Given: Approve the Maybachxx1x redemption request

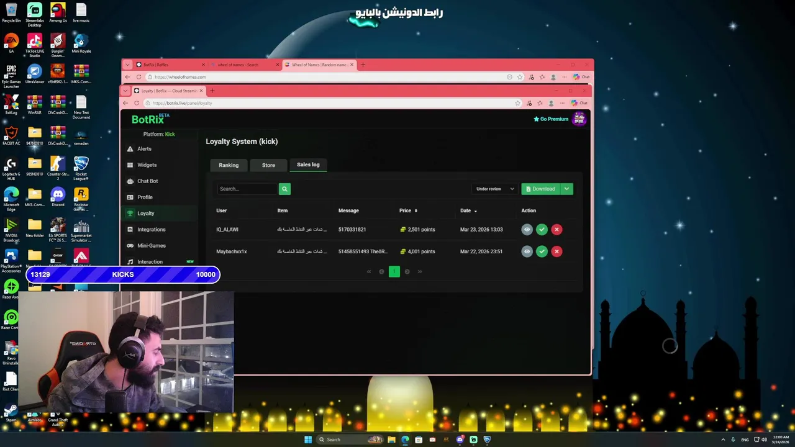Looking at the screenshot, I should (x=542, y=251).
